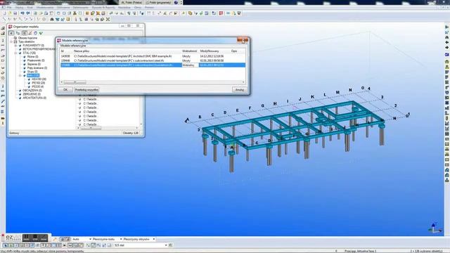Toggle the FUNDAMENTY (0) checkbox

click(20, 45)
